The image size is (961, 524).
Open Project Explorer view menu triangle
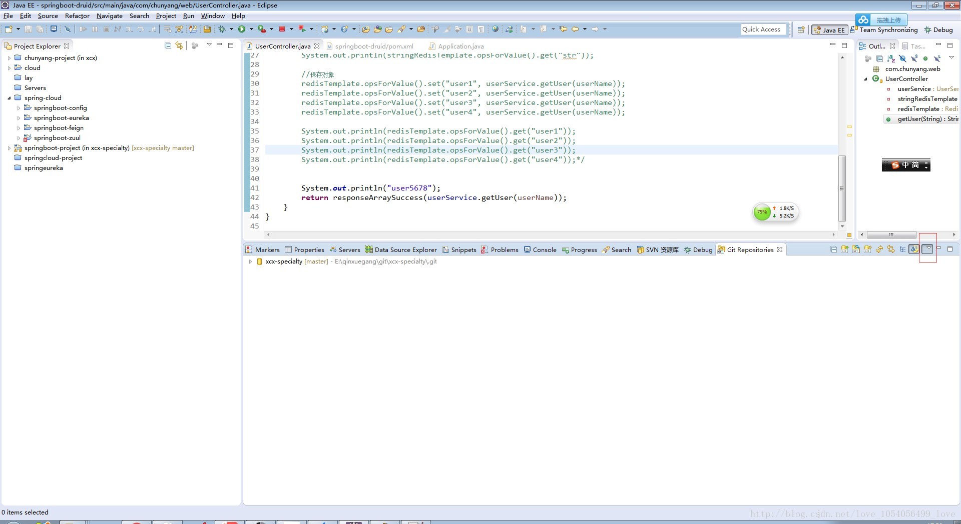209,44
